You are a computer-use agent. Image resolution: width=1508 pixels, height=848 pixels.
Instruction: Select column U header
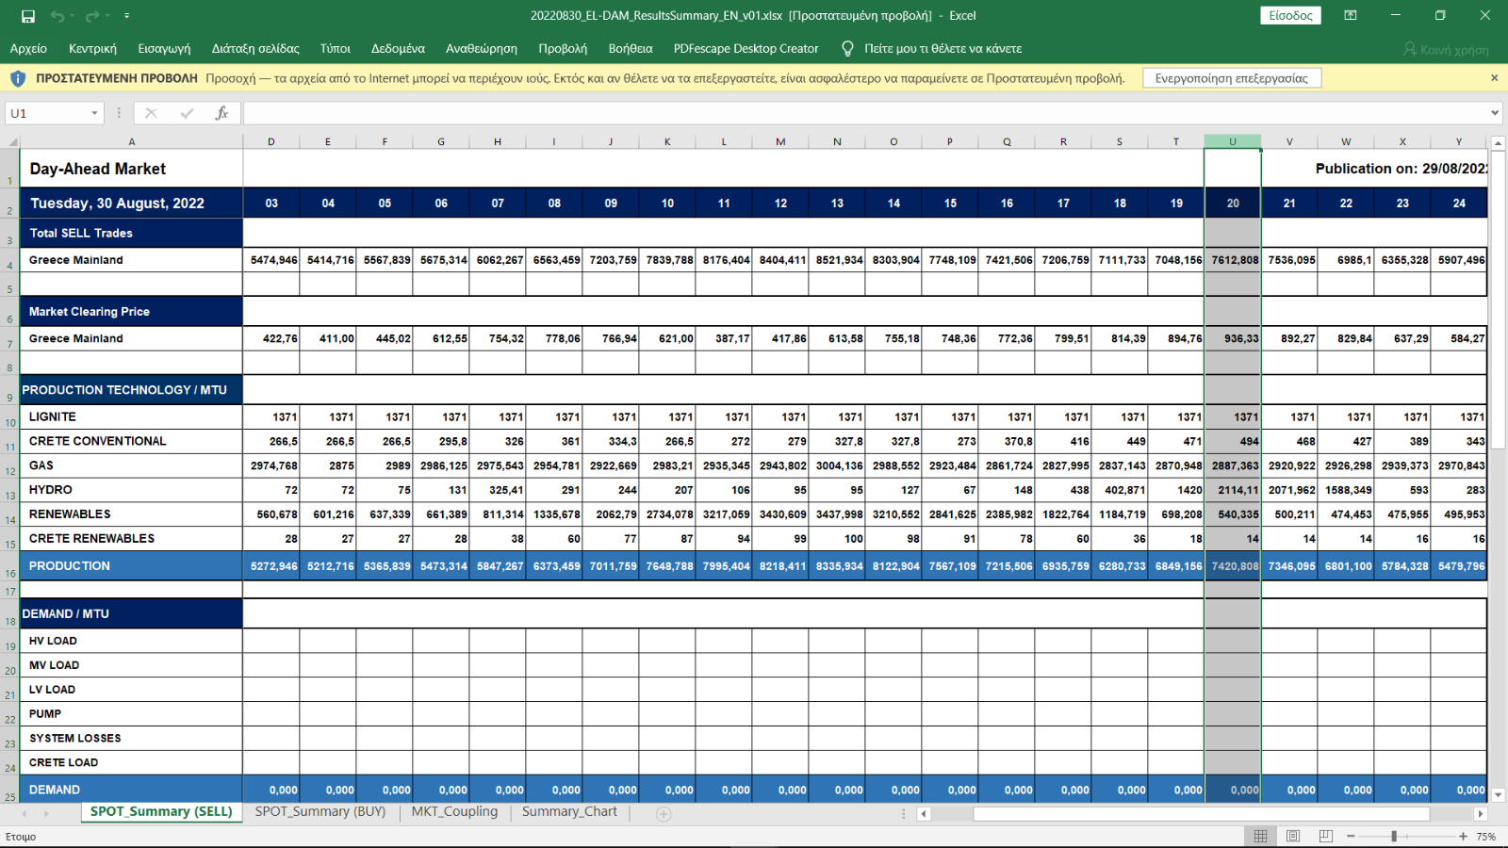click(x=1233, y=141)
